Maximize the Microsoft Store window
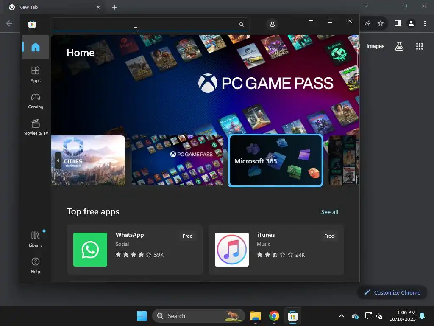 click(x=330, y=21)
